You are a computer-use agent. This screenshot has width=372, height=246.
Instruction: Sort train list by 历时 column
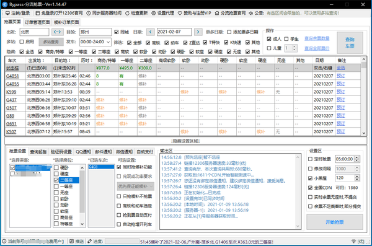coord(86,61)
